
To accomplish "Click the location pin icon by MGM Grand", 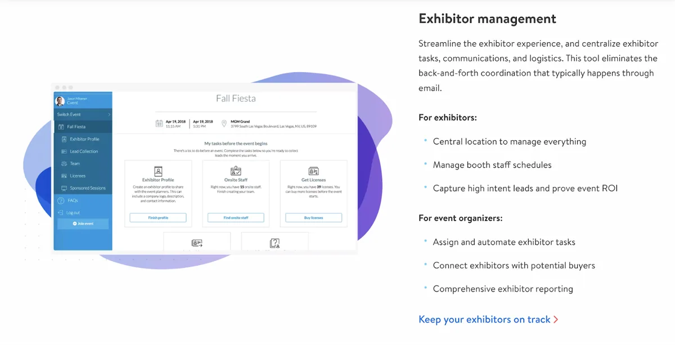I will (224, 123).
